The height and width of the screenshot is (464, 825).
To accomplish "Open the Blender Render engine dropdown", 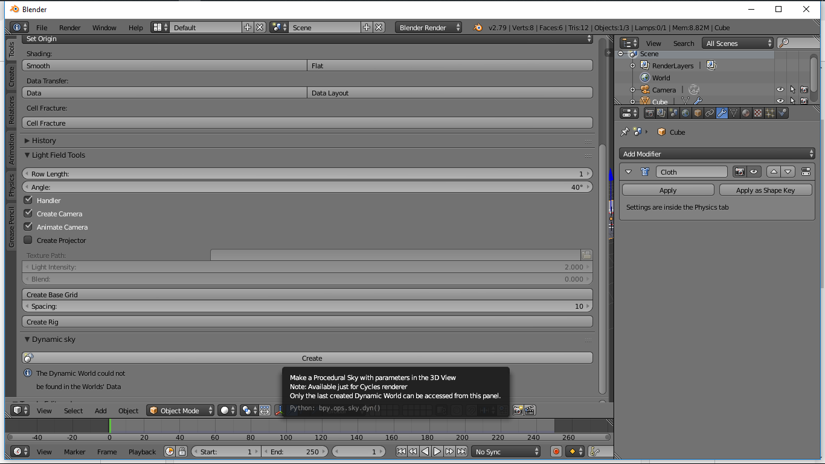I will [x=429, y=27].
